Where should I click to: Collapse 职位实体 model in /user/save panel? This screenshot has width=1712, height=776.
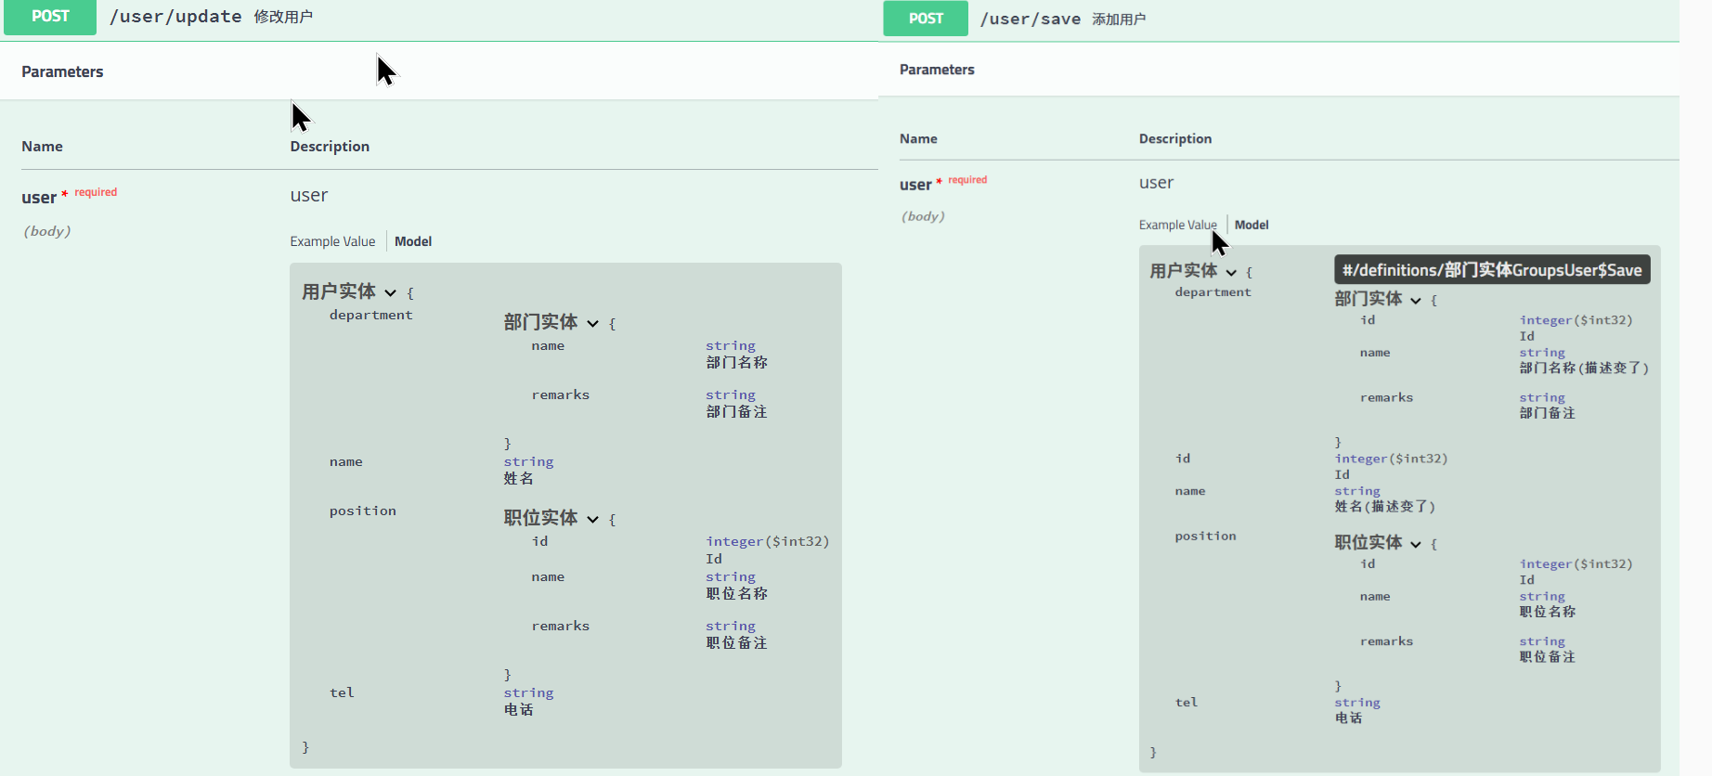(x=1416, y=544)
